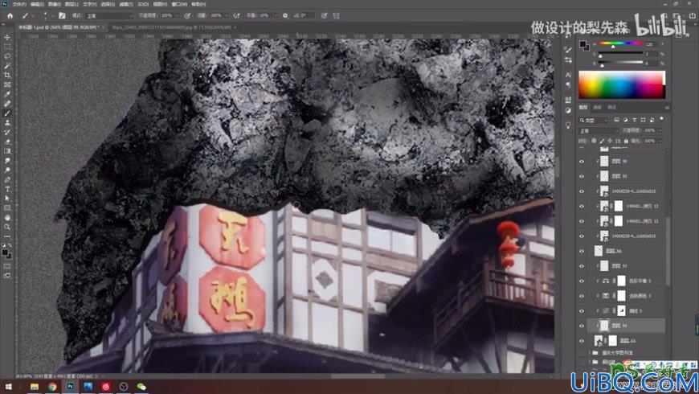
Task: Select the Crop tool
Action: tap(7, 76)
